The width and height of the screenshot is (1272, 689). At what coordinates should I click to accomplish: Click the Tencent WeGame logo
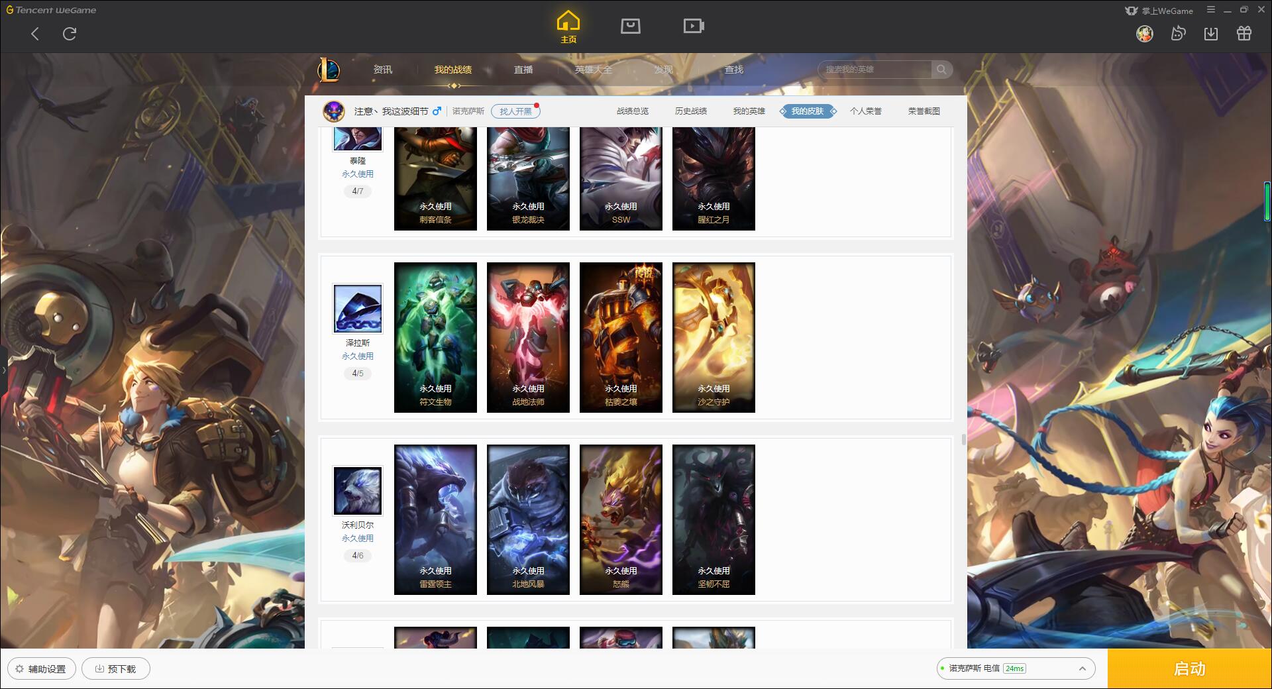(x=51, y=10)
